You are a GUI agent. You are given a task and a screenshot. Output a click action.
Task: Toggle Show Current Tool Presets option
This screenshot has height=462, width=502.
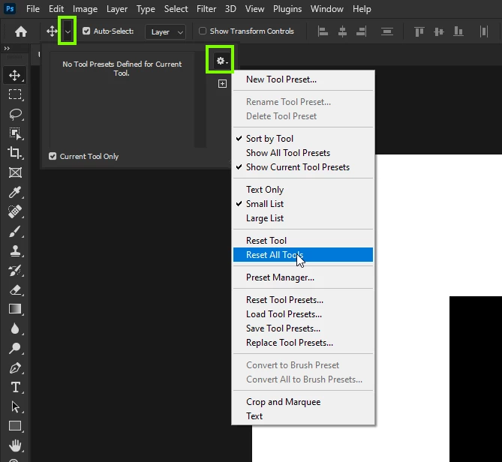[x=303, y=167]
